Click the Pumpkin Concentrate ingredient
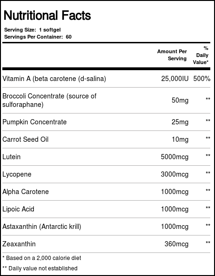Screen dimensions: 215x276 [34, 122]
